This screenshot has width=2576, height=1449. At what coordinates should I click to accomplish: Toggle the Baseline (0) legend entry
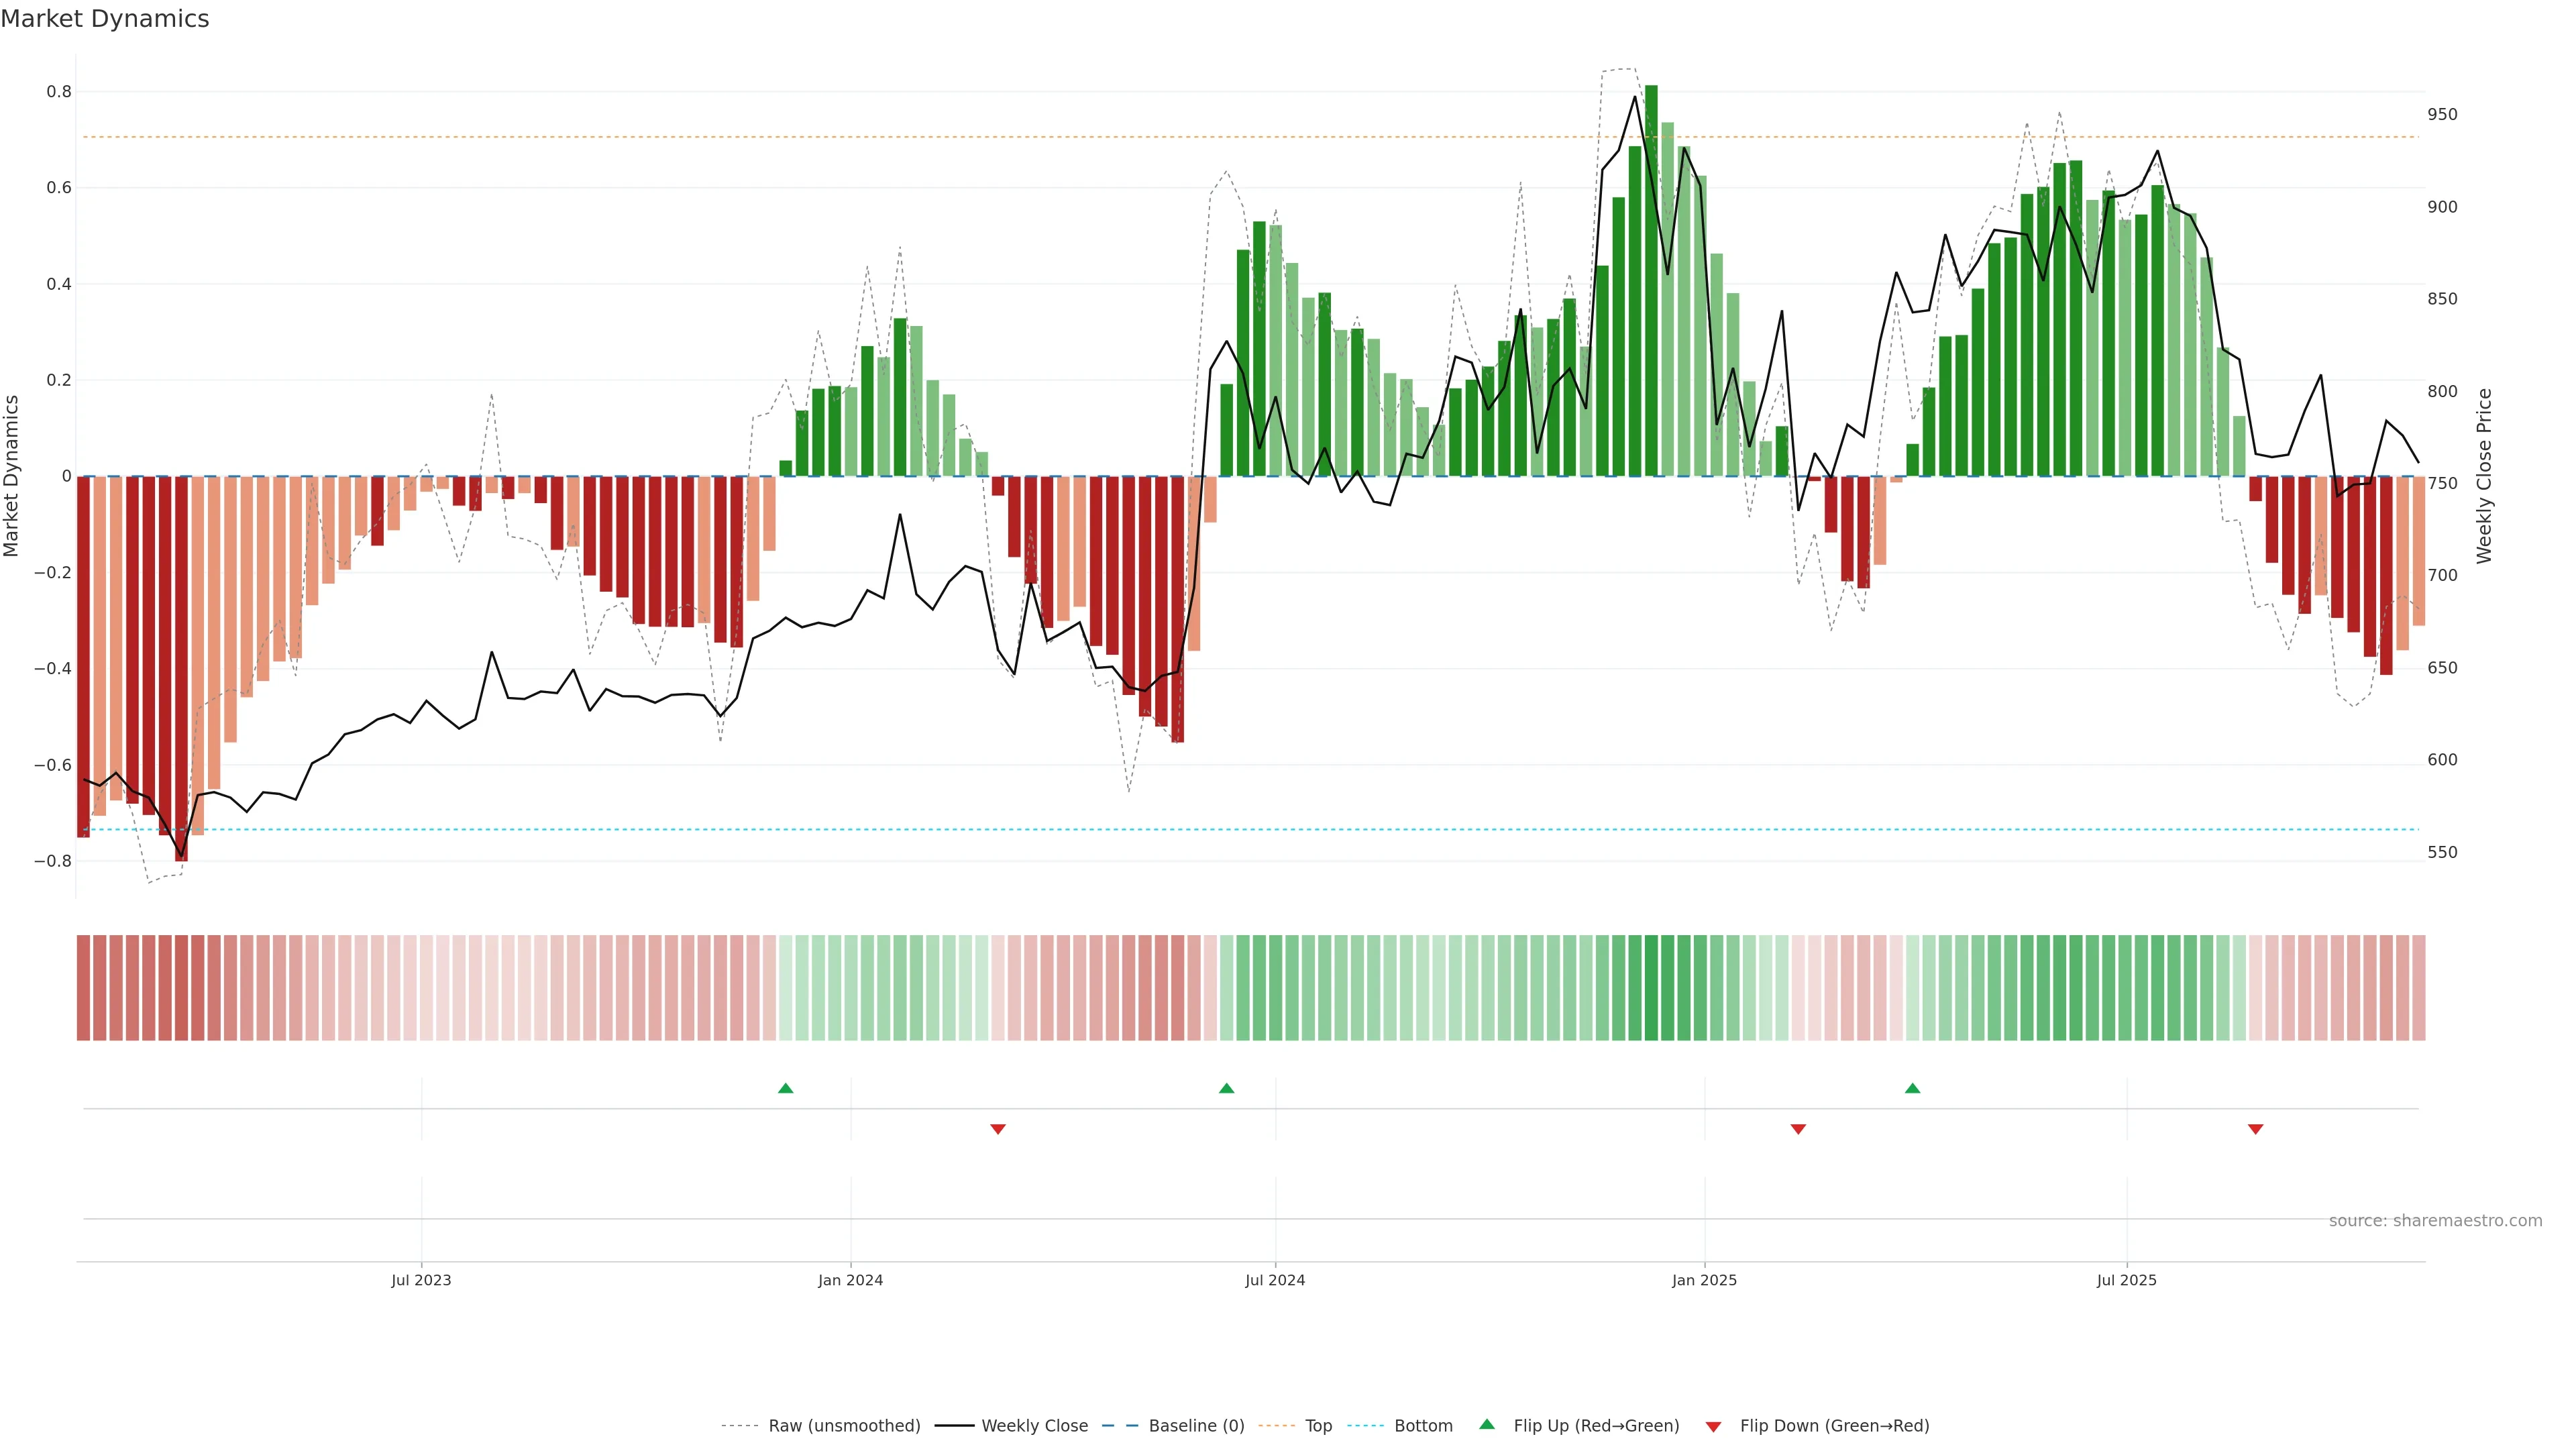point(1196,1426)
